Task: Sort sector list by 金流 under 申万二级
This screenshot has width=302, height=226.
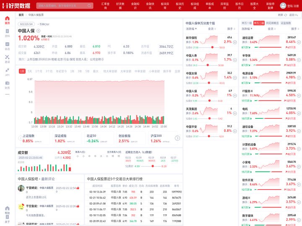Action: coord(271,29)
